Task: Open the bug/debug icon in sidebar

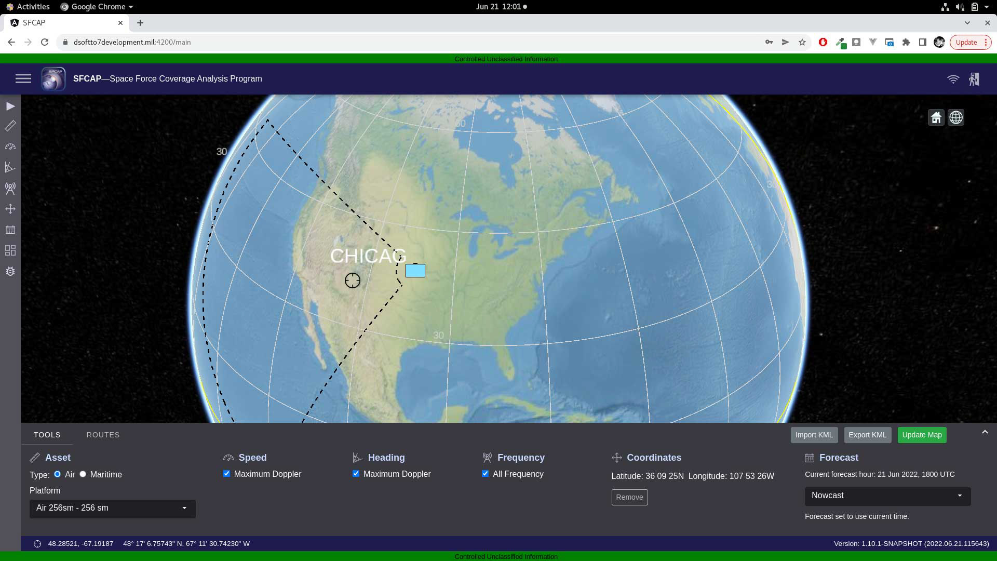Action: 10,271
